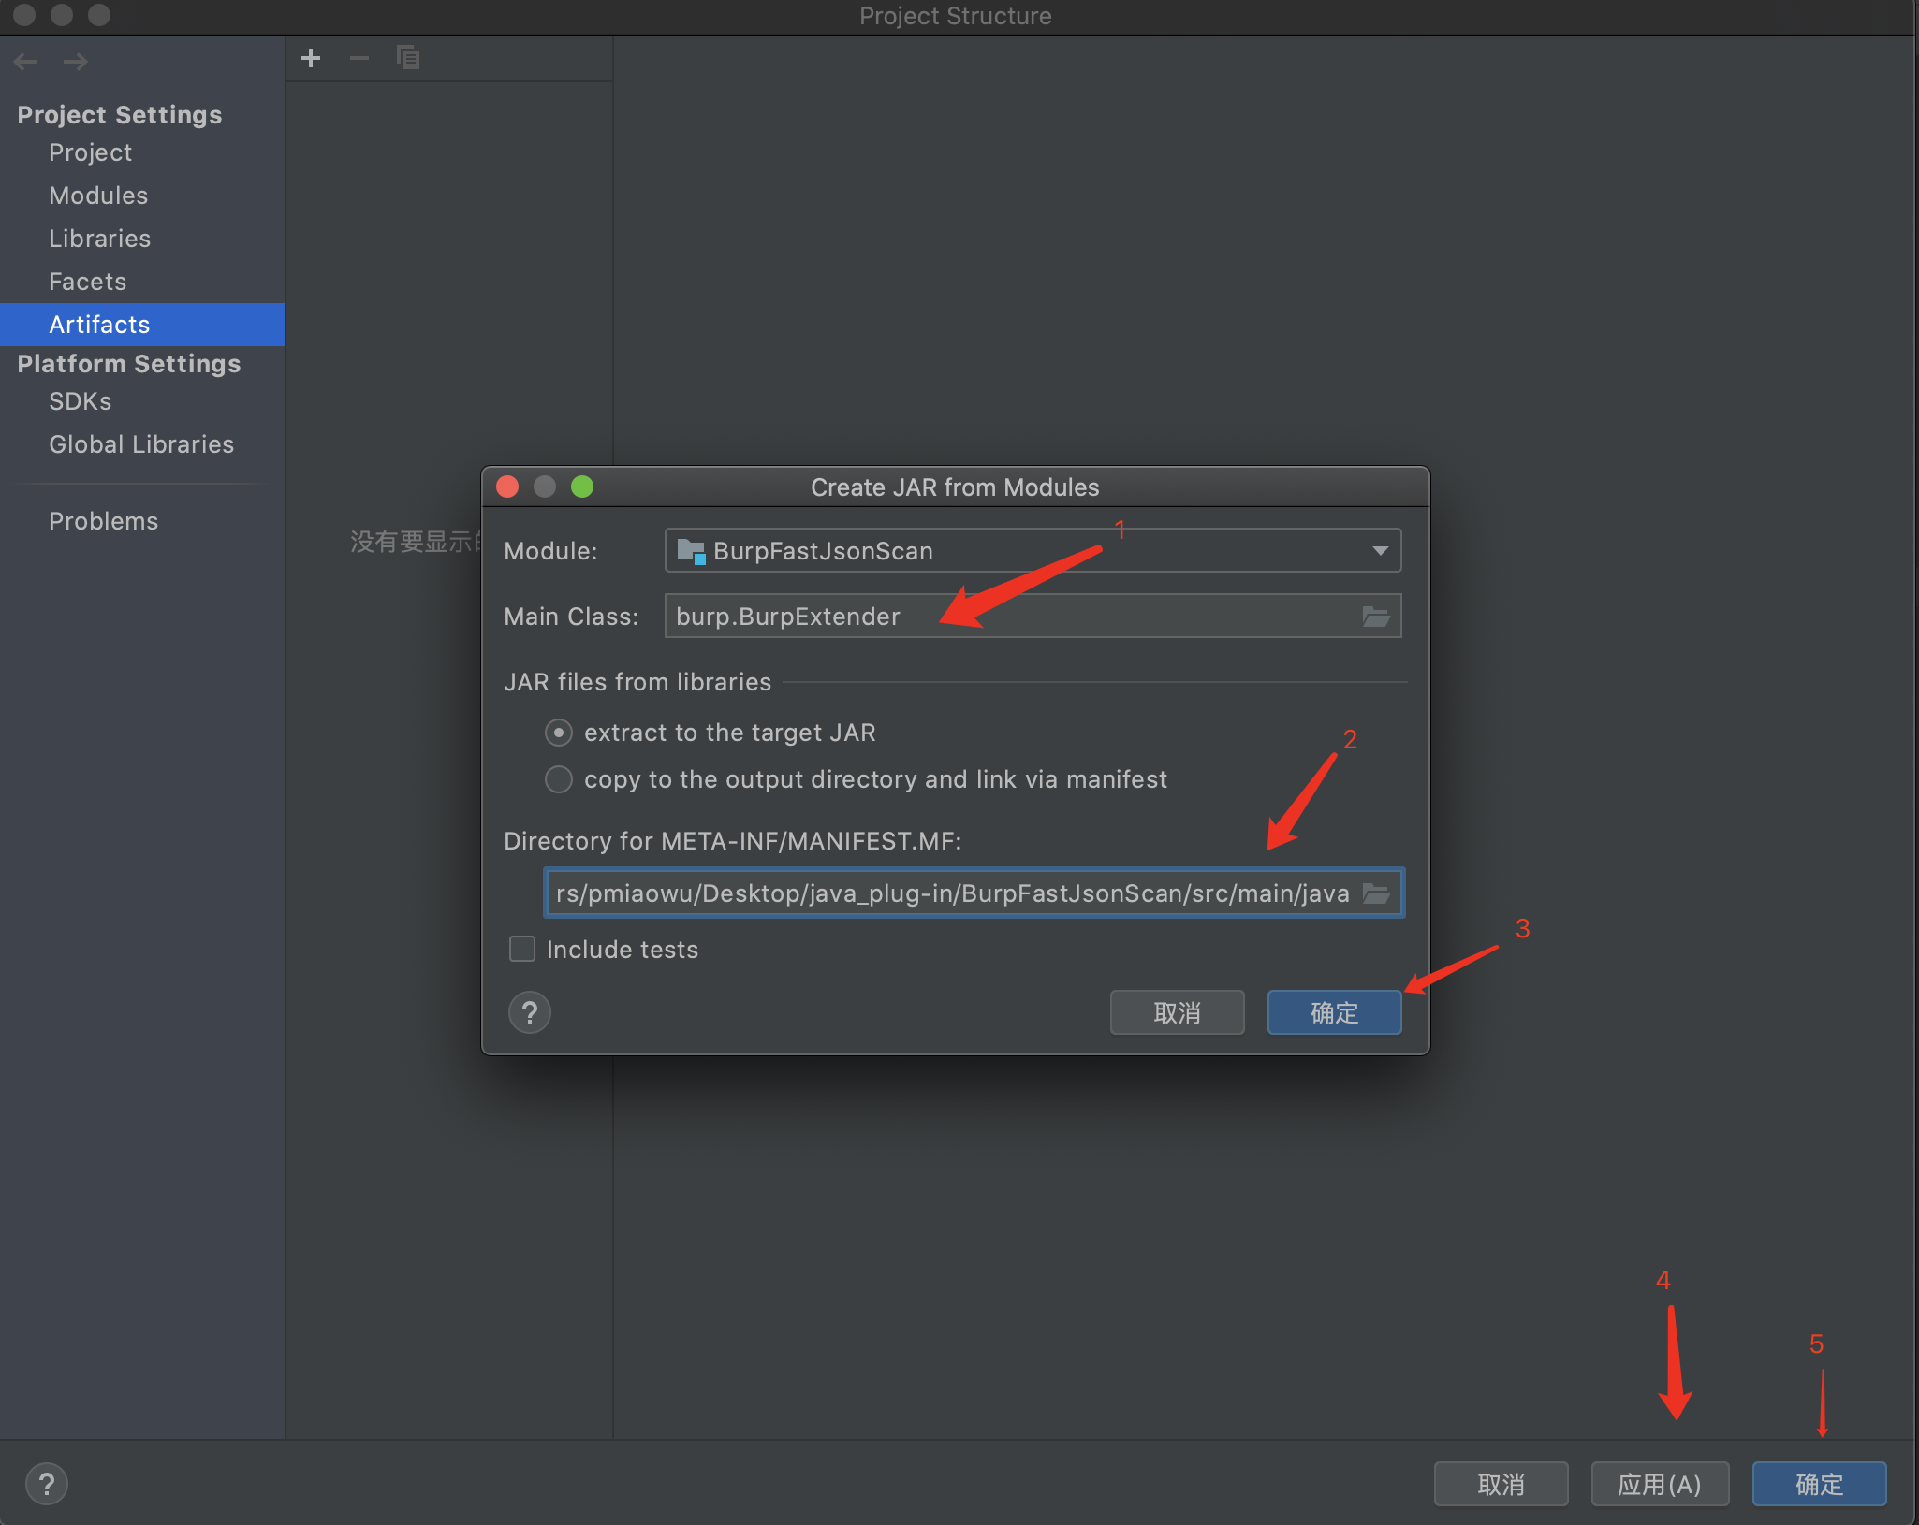Browse for MANIFEST.MF directory folder icon
The width and height of the screenshot is (1919, 1525).
click(1375, 893)
